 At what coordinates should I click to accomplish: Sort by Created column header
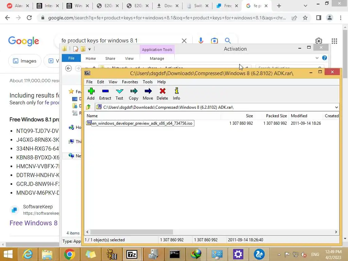click(332, 116)
